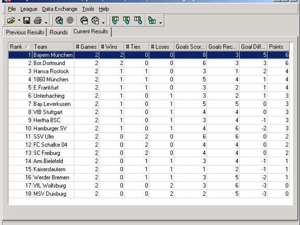The width and height of the screenshot is (300, 225).
Task: Select the Bay.Leverkusen row
Action: 149,104
